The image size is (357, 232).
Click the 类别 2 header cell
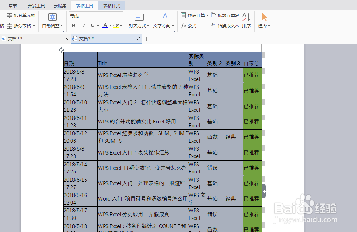coord(216,60)
